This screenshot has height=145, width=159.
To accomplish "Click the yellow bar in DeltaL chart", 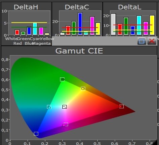I will pos(152,25).
